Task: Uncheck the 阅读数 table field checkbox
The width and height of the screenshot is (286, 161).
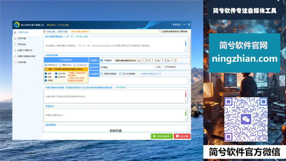Action: pos(46,80)
